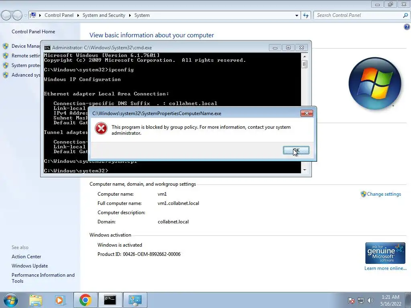Click the taskbar clock showing 1:21 AM
411x308 pixels.
390,300
